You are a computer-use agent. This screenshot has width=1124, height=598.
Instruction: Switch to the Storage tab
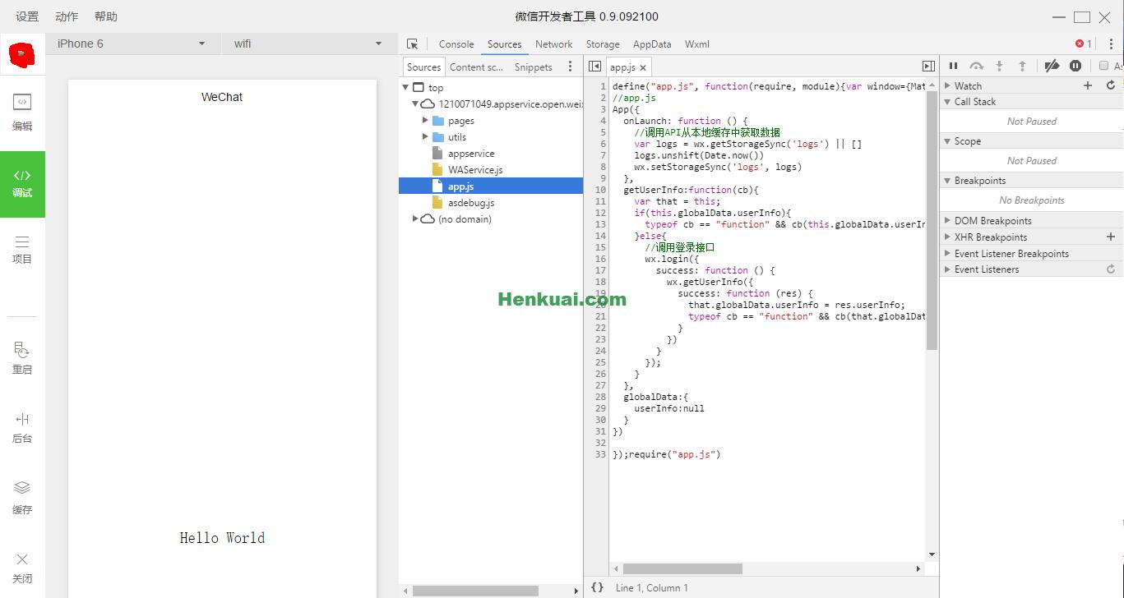pyautogui.click(x=603, y=44)
